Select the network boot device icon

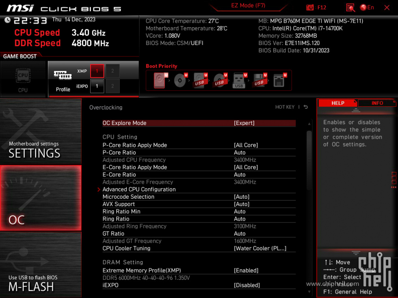(x=279, y=80)
